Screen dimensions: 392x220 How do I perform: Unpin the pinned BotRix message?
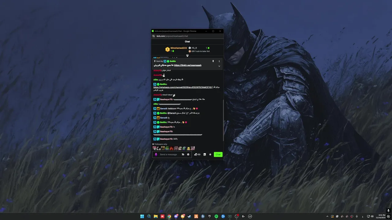[213, 61]
